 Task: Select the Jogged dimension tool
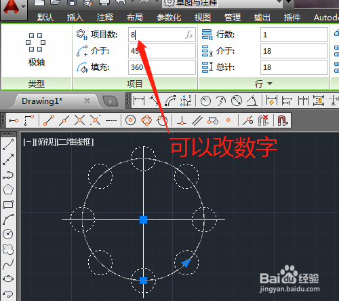[221, 101]
